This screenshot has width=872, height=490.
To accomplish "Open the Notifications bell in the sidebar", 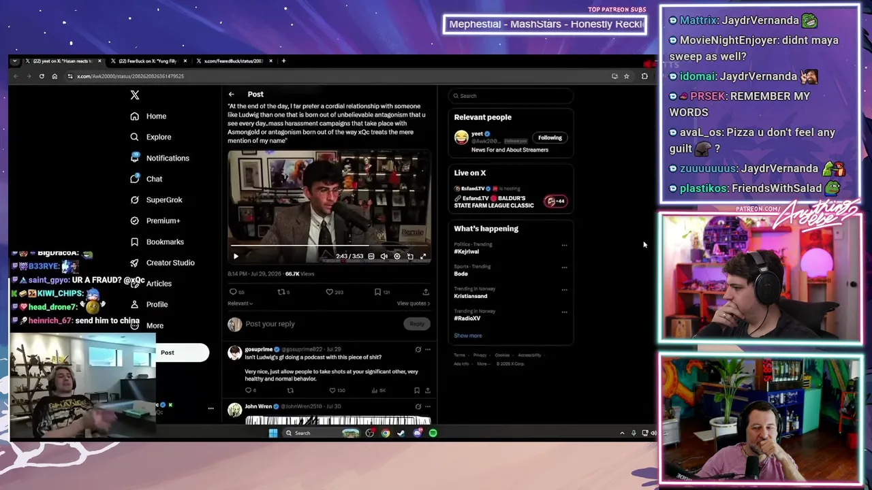I will (135, 158).
